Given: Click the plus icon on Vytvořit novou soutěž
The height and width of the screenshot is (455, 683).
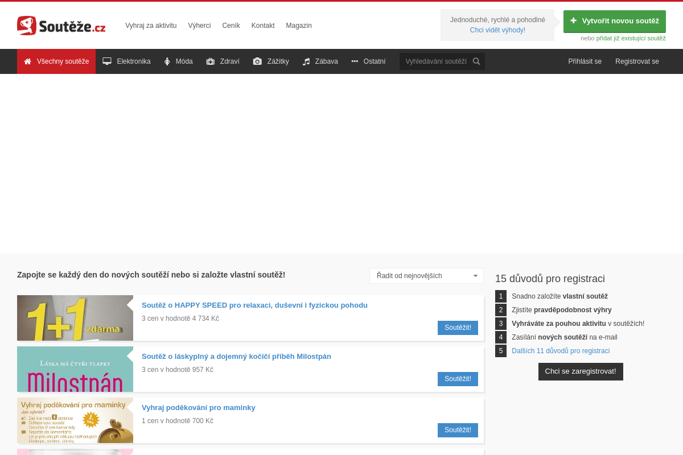Looking at the screenshot, I should pyautogui.click(x=573, y=21).
